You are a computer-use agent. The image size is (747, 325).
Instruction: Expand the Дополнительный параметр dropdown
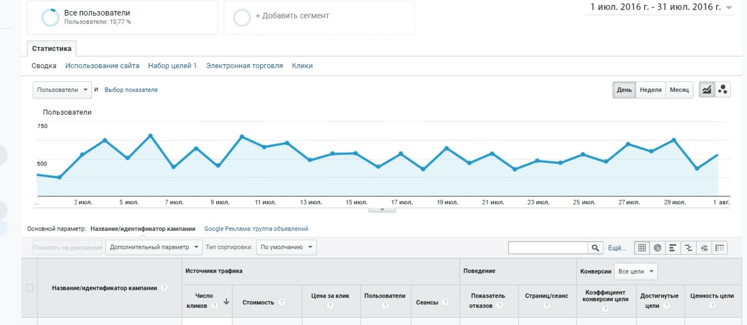point(153,247)
